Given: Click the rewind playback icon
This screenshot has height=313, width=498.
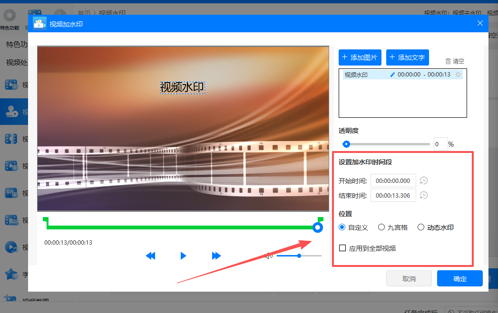Looking at the screenshot, I should (150, 256).
